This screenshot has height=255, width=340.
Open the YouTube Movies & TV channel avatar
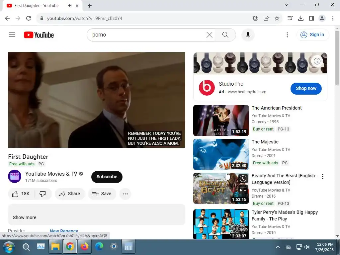pos(15,176)
